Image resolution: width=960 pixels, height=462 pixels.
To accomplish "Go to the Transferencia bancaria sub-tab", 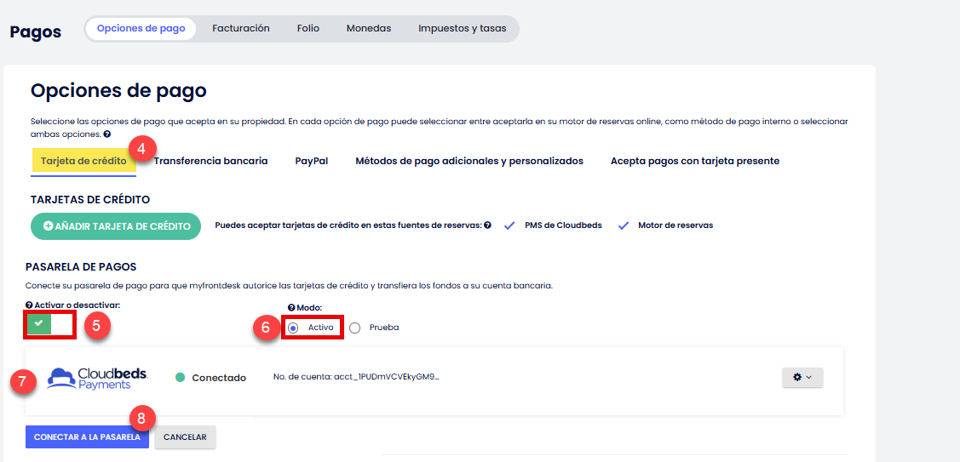I will (x=210, y=161).
